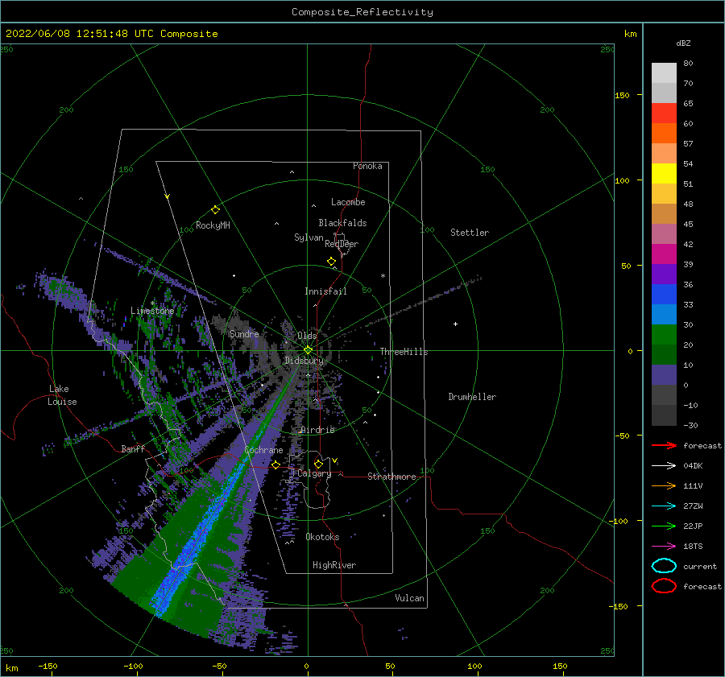Select the Innisfail label

tap(325, 291)
